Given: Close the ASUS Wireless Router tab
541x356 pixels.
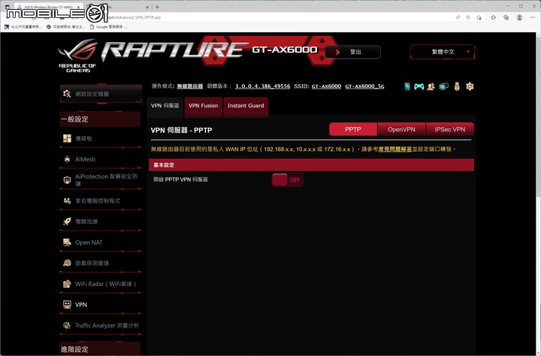Looking at the screenshot, I should point(79,7).
